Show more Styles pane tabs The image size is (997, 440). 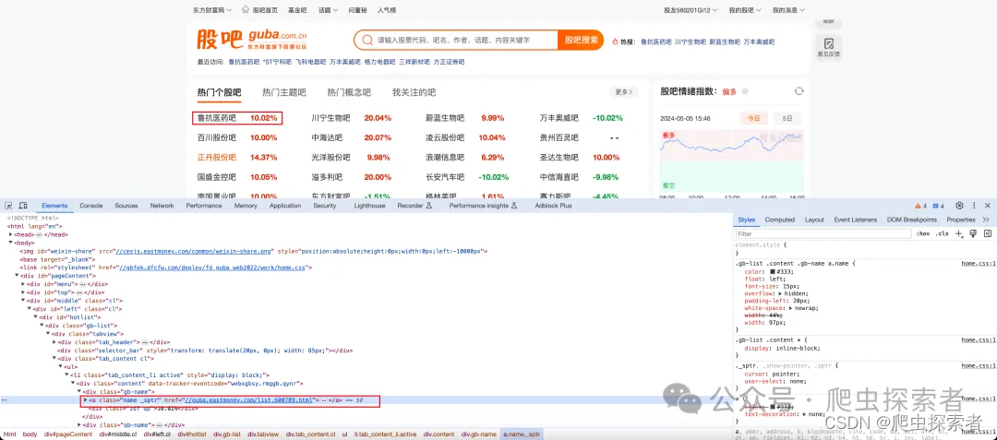[986, 220]
